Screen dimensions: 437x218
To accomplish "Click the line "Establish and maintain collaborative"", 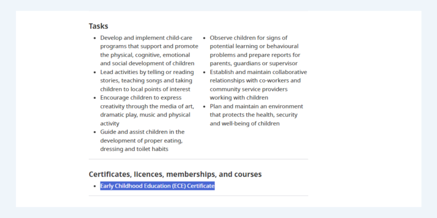I will coord(258,72).
